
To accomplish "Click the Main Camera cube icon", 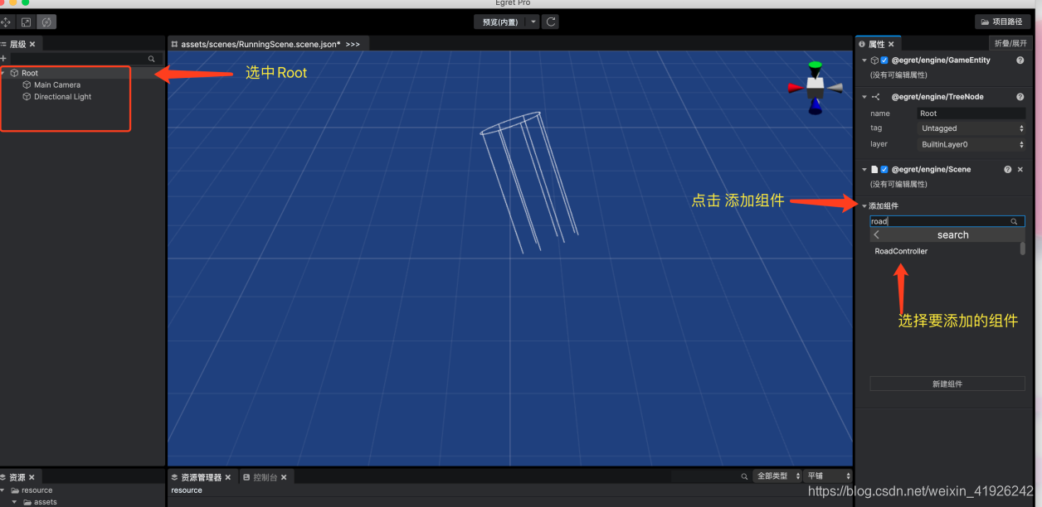I will pyautogui.click(x=27, y=84).
